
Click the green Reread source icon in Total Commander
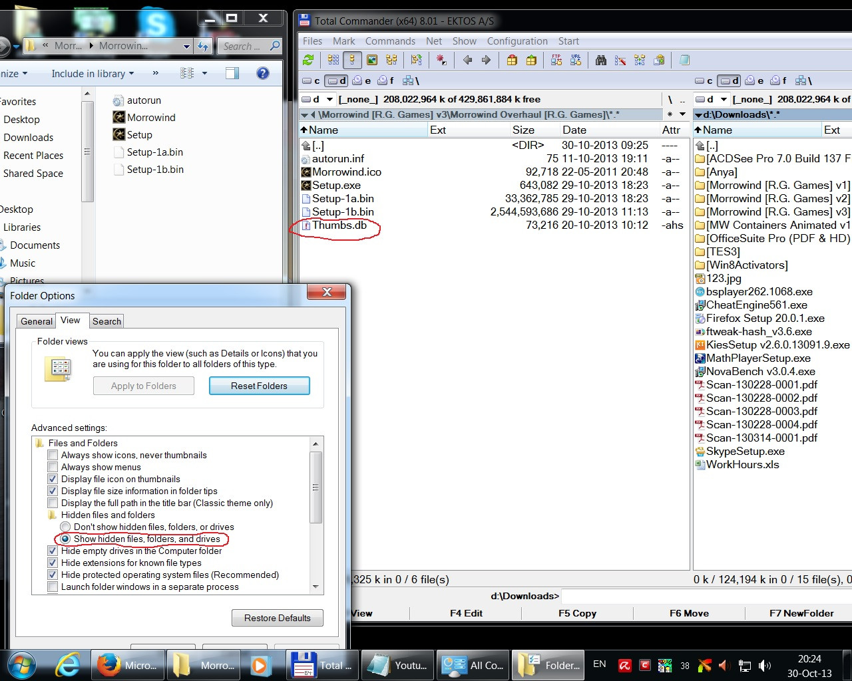pos(308,61)
